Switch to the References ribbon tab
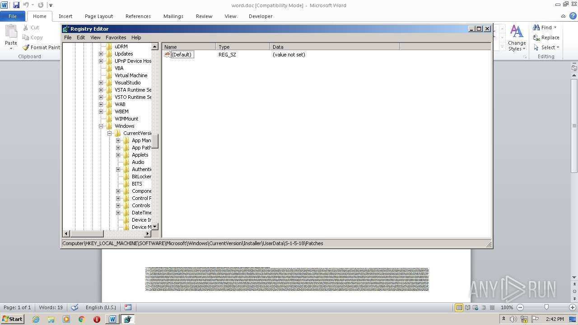 138,16
